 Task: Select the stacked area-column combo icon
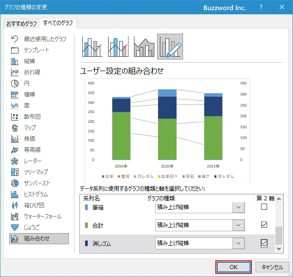(144, 46)
